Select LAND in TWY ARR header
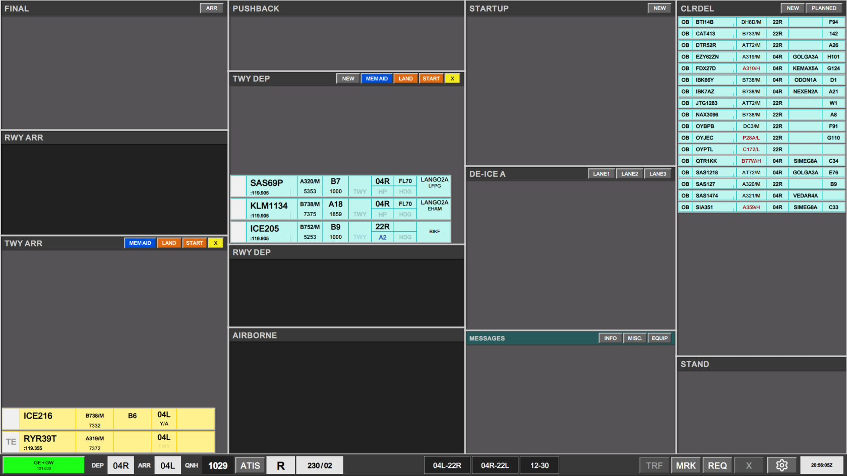This screenshot has width=847, height=476. click(x=169, y=243)
